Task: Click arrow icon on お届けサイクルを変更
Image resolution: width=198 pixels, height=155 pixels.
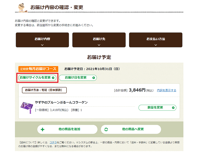Action: 53,77
